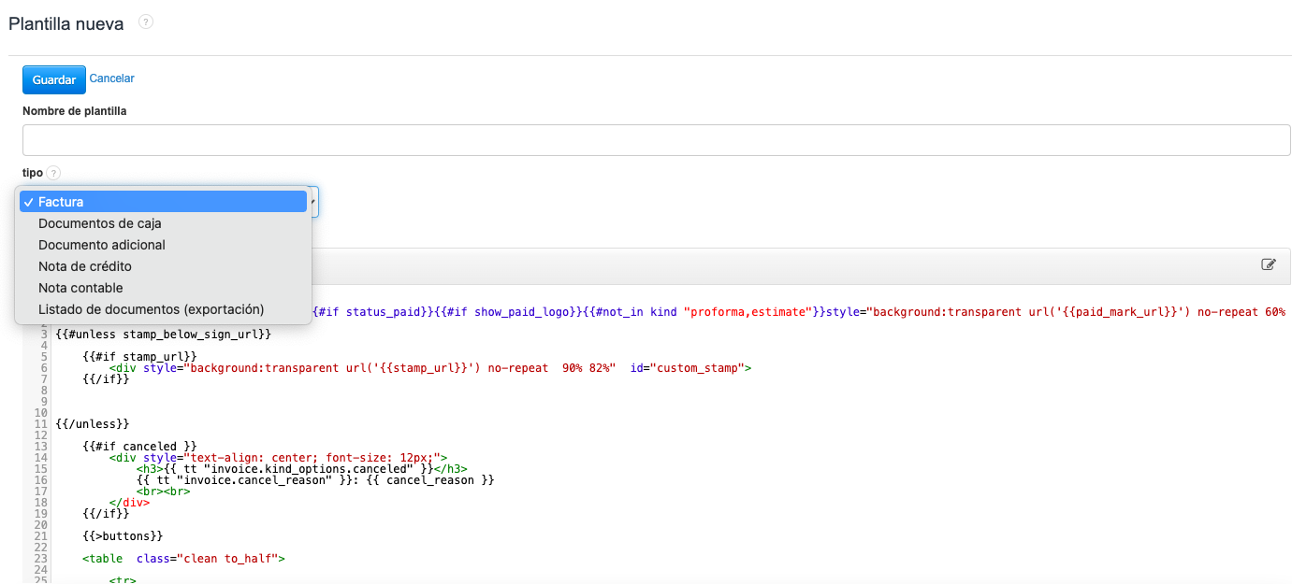
Task: Click the help icon next to tipo label
Action: pos(53,173)
